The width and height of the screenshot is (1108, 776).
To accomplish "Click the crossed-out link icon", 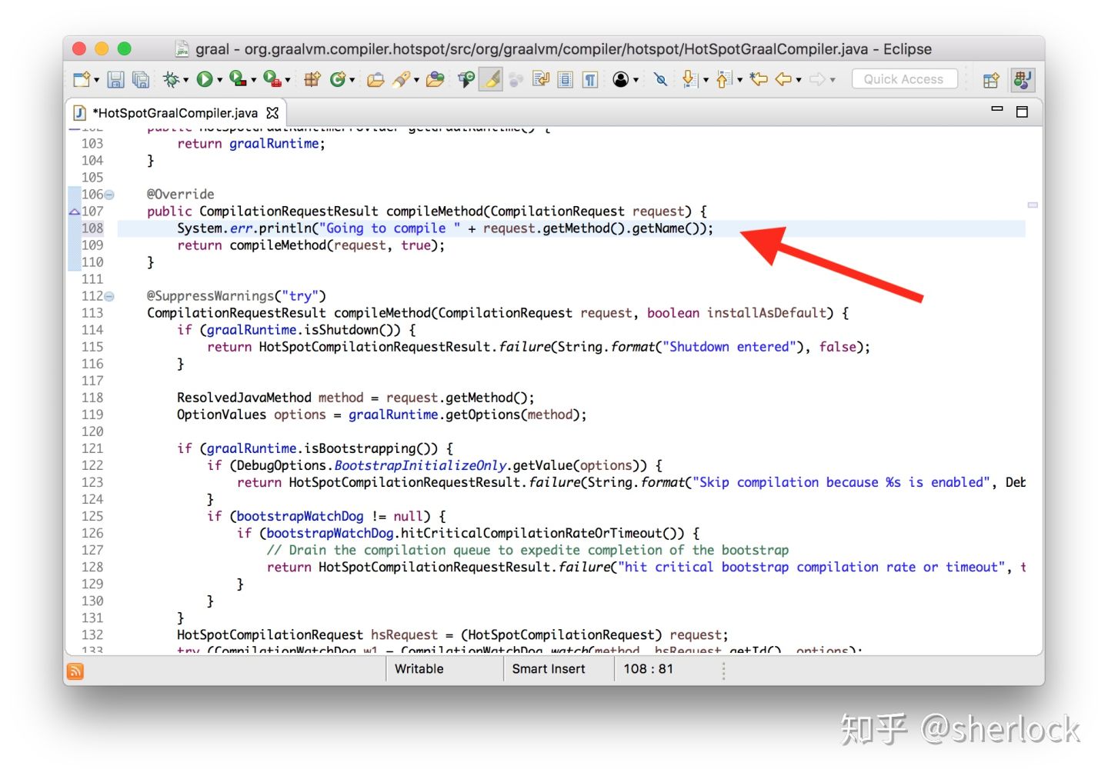I will [x=660, y=79].
